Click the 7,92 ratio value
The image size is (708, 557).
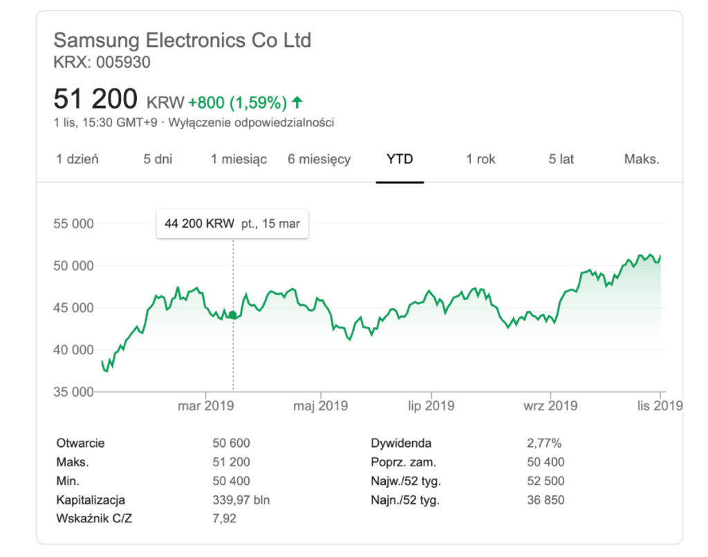pos(225,519)
